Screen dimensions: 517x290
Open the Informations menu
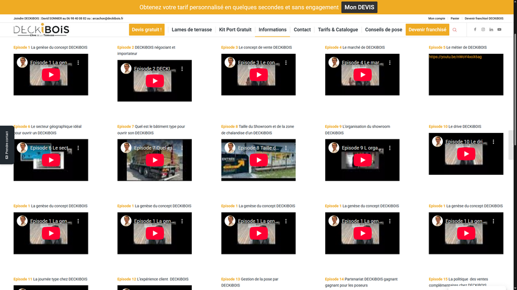point(272,30)
